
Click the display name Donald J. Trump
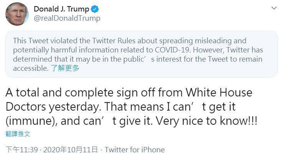(61, 9)
